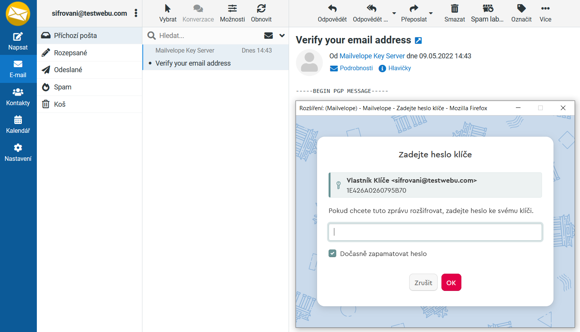
Task: Click the key icon in key info box
Action: [339, 185]
